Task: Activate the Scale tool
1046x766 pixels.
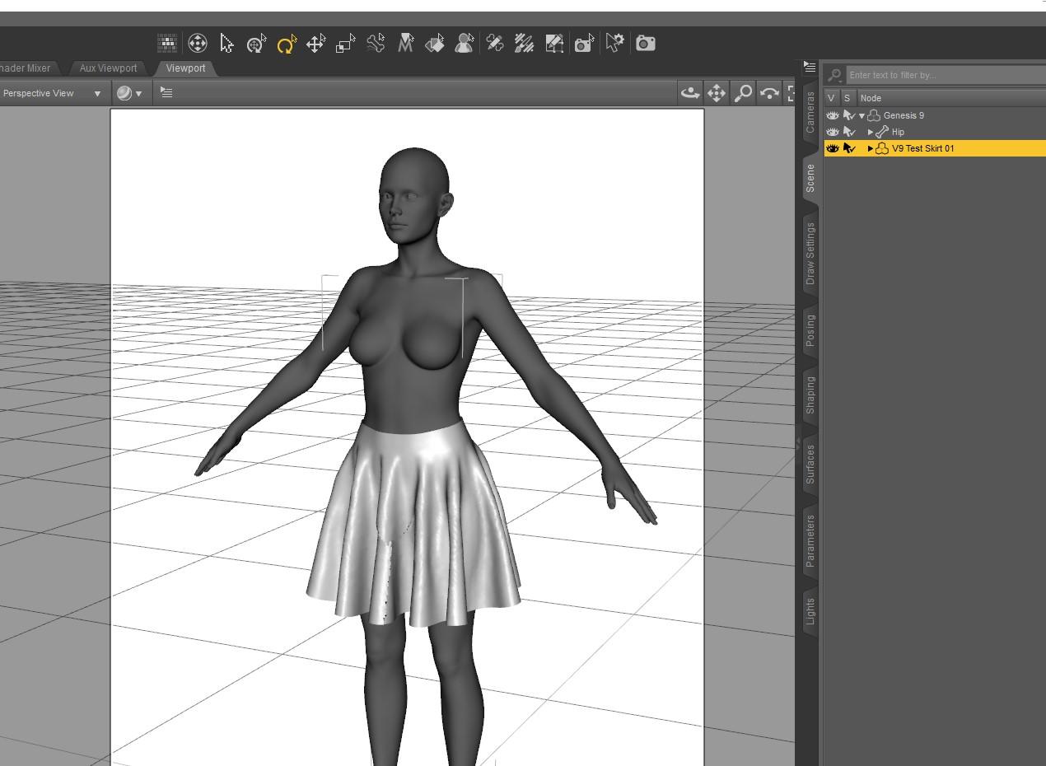Action: click(x=346, y=44)
